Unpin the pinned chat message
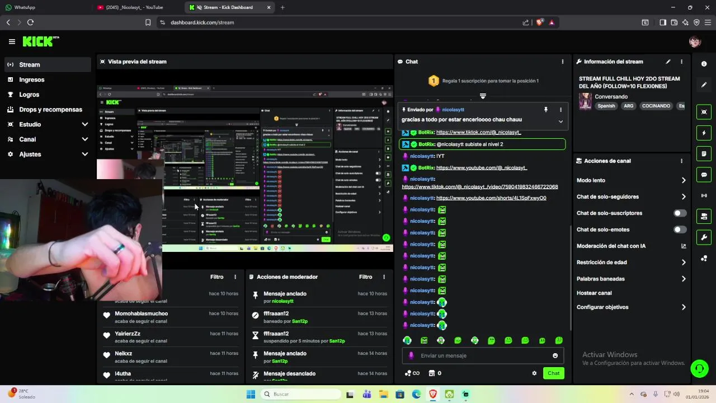This screenshot has width=716, height=403. 546,110
